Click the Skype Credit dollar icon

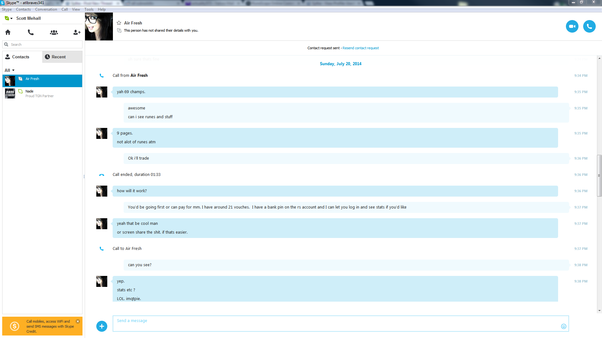click(14, 326)
